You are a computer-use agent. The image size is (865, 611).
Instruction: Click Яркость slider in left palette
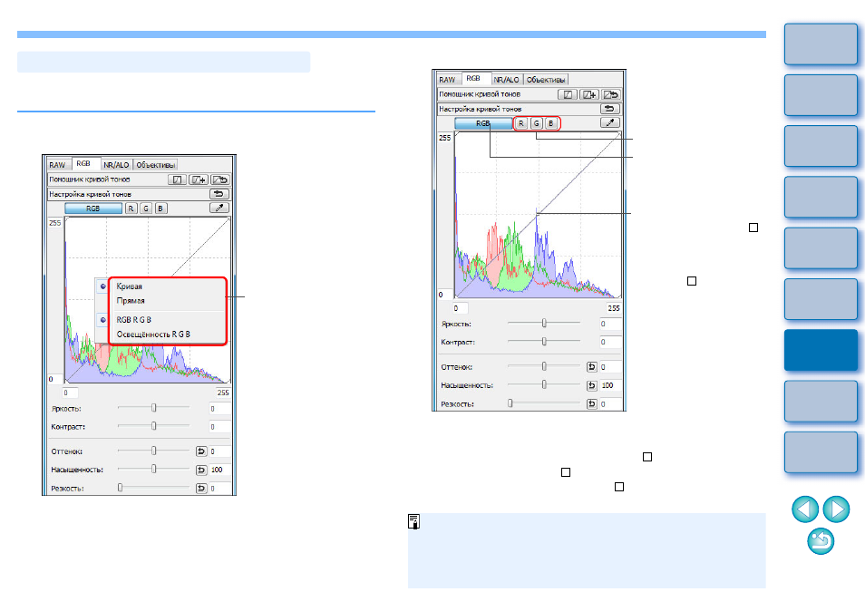pyautogui.click(x=154, y=408)
